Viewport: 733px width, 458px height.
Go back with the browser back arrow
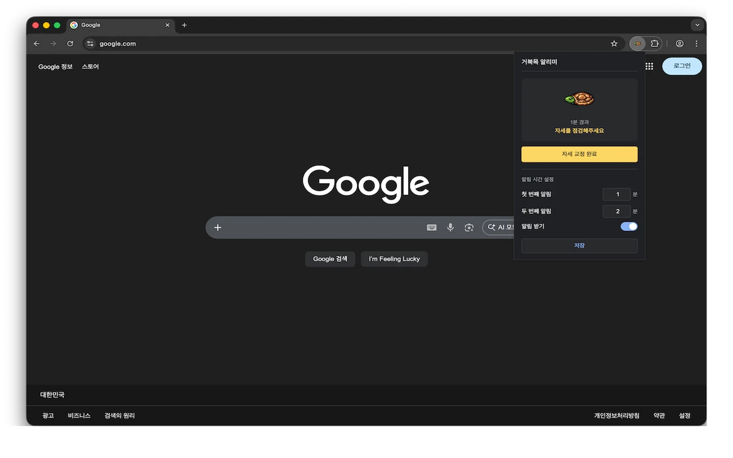pos(37,44)
